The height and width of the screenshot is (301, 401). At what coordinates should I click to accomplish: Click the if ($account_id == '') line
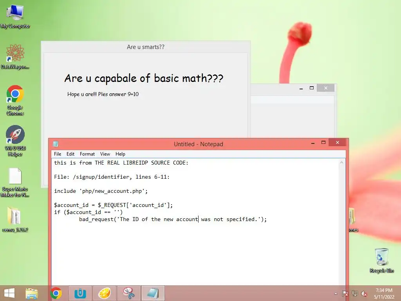pos(88,212)
